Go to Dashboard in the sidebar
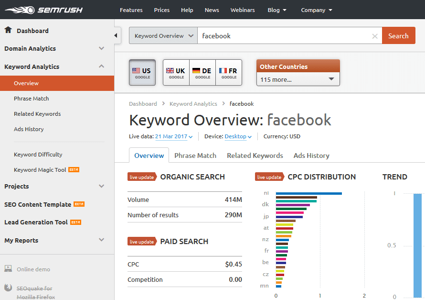The image size is (425, 300). 32,31
